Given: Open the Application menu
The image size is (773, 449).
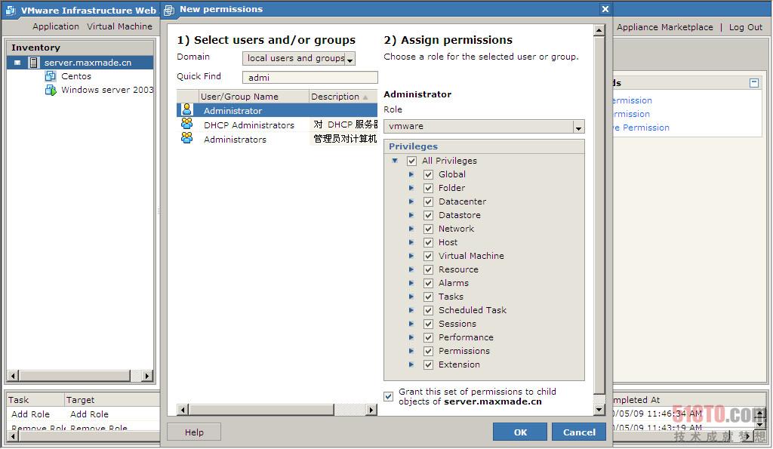Looking at the screenshot, I should (x=56, y=26).
